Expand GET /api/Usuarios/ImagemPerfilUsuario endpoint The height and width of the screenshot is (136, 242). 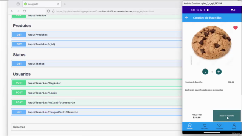[97, 112]
